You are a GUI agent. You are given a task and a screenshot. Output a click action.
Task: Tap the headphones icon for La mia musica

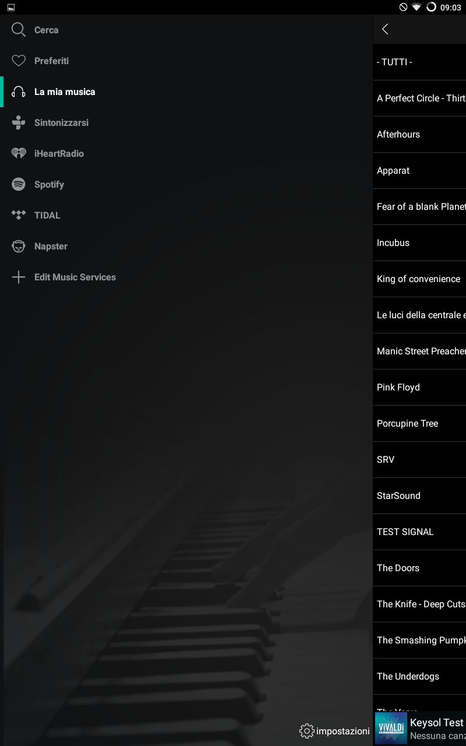(x=19, y=92)
